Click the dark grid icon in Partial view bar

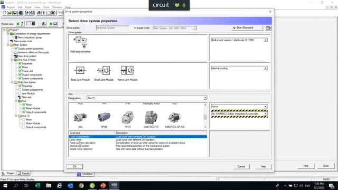click(33, 24)
